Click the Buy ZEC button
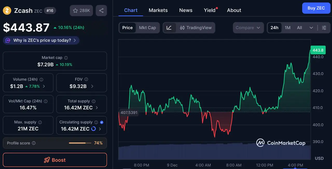Viewport: 332px width, 169px height. pyautogui.click(x=316, y=8)
